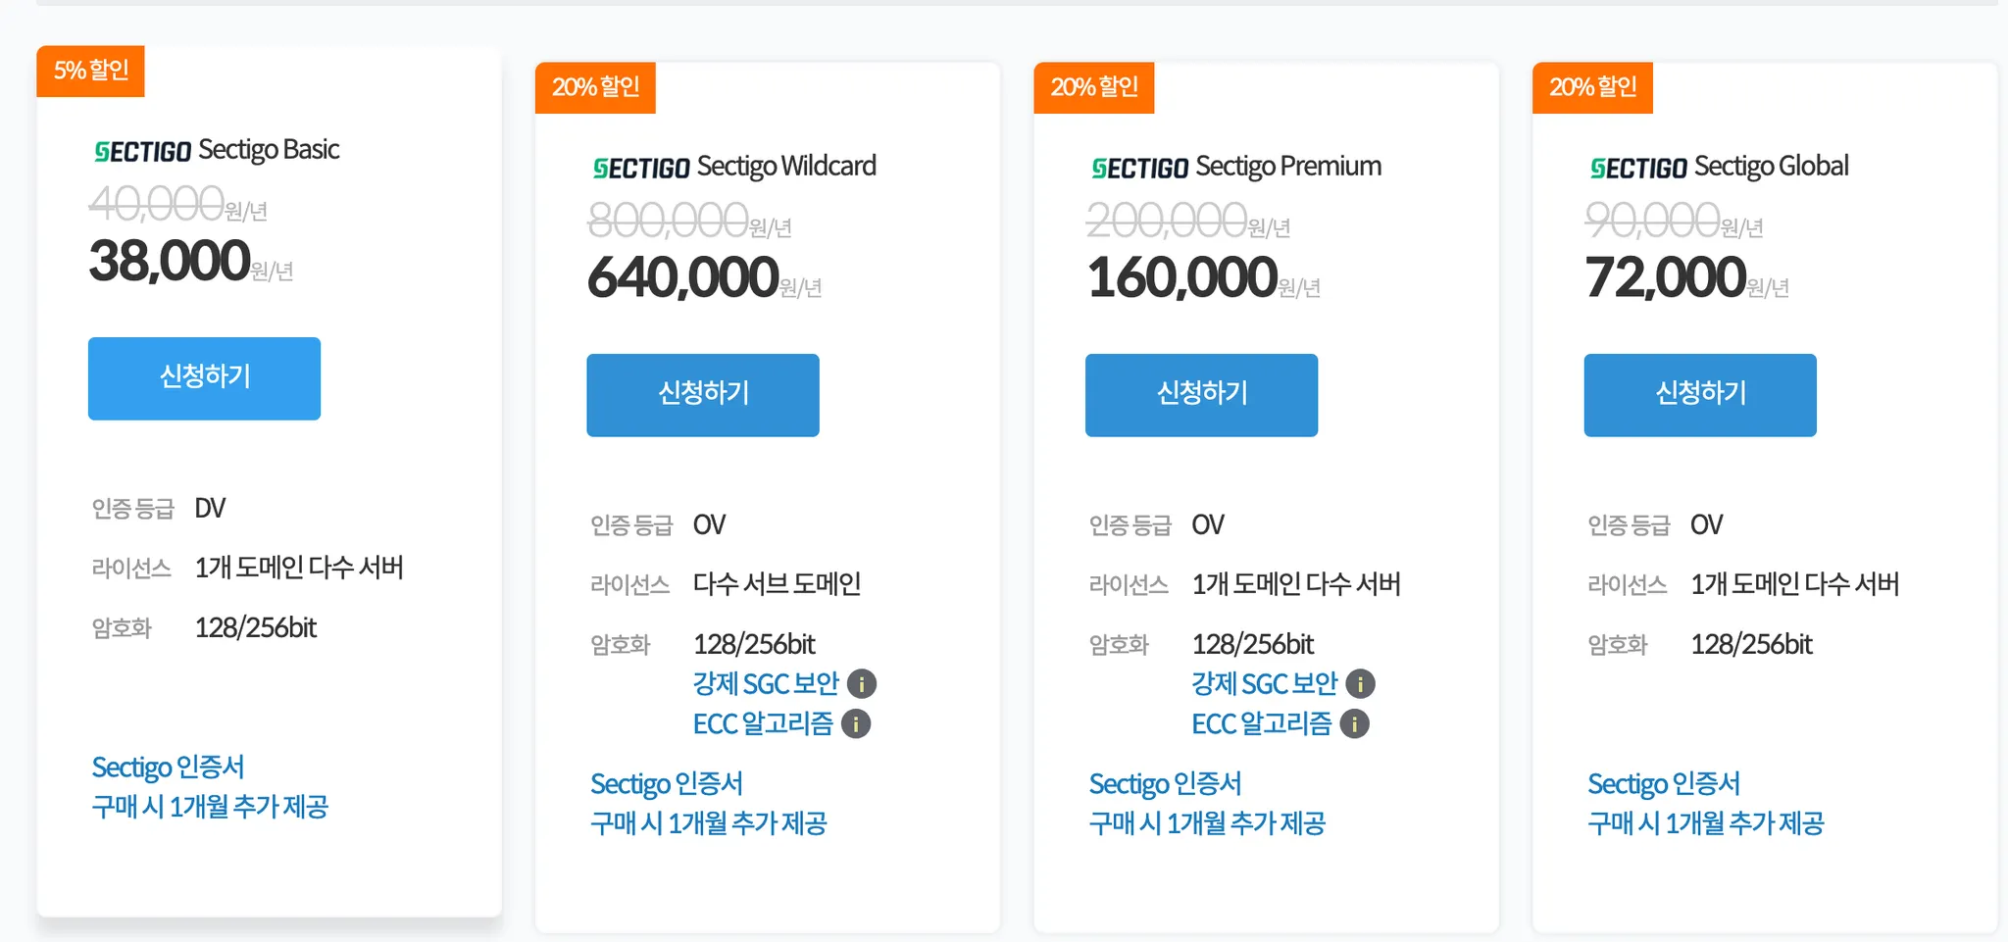Apply for Sectigo Global with 신청하기
The width and height of the screenshot is (2008, 942).
pyautogui.click(x=1699, y=395)
